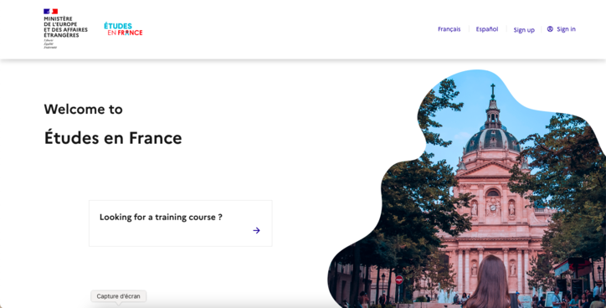The width and height of the screenshot is (606, 308).
Task: Click the arrow in the training course card
Action: pyautogui.click(x=256, y=231)
